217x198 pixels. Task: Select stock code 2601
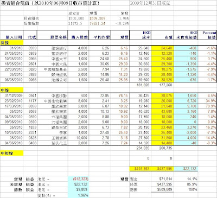tap(33, 64)
